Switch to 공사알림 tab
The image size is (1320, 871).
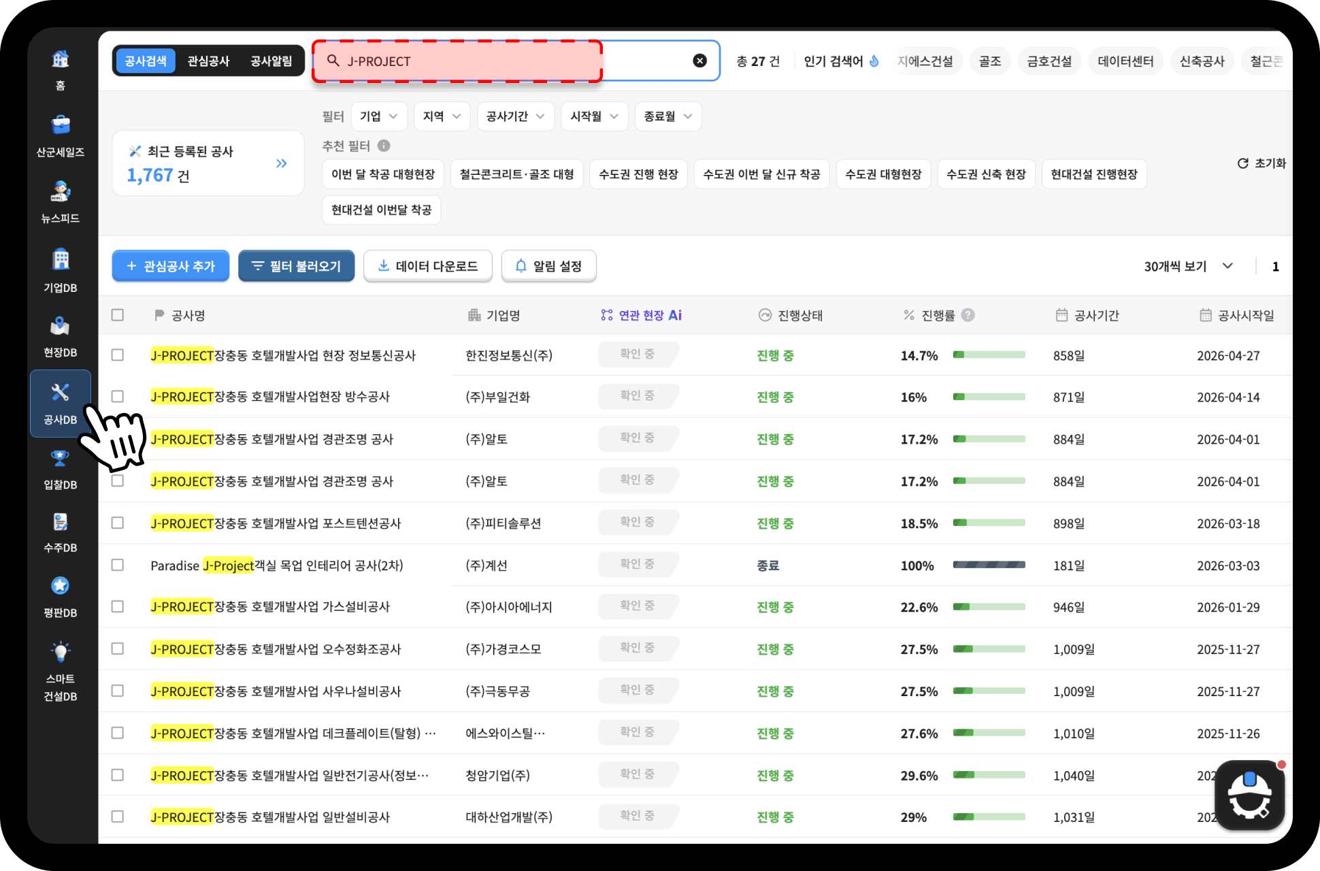pyautogui.click(x=271, y=61)
